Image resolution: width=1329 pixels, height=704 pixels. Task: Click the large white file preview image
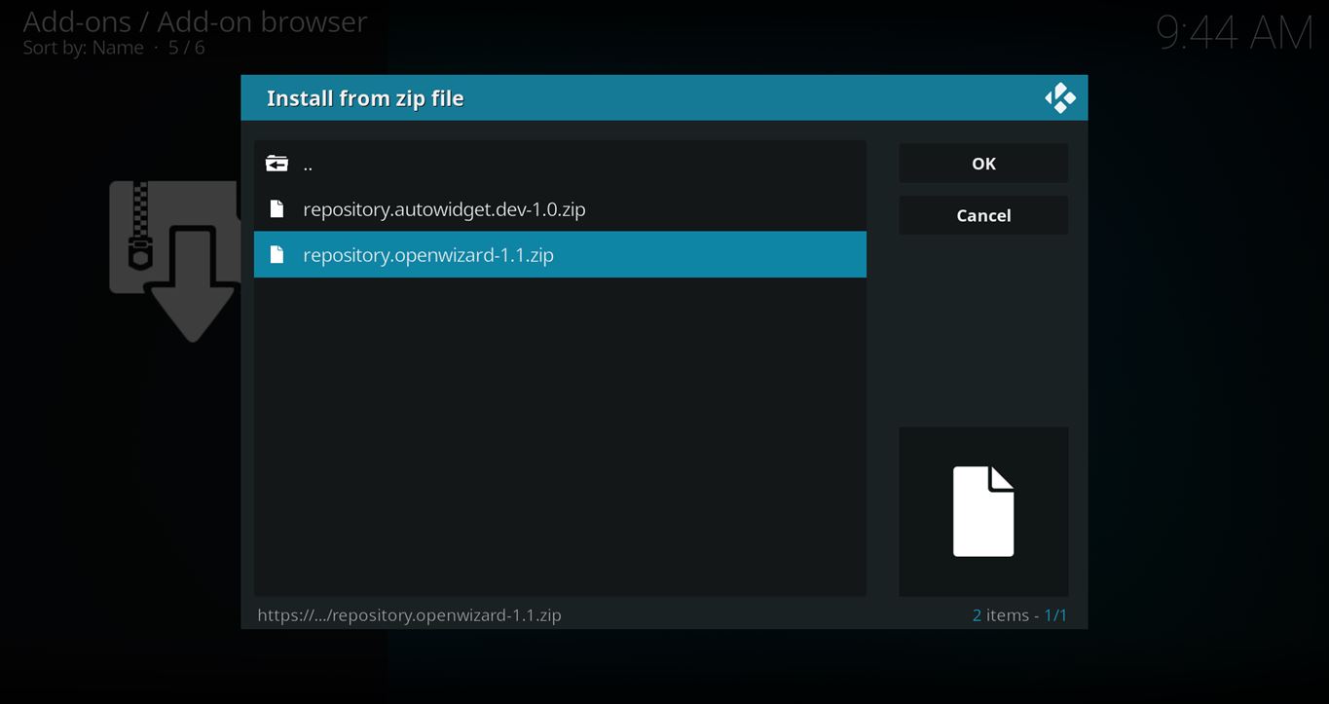coord(983,511)
